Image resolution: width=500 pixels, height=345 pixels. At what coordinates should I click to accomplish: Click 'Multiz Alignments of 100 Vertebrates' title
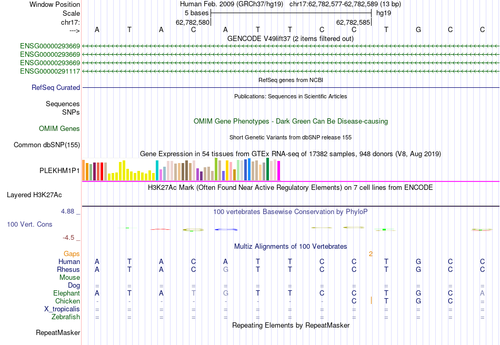pyautogui.click(x=291, y=246)
